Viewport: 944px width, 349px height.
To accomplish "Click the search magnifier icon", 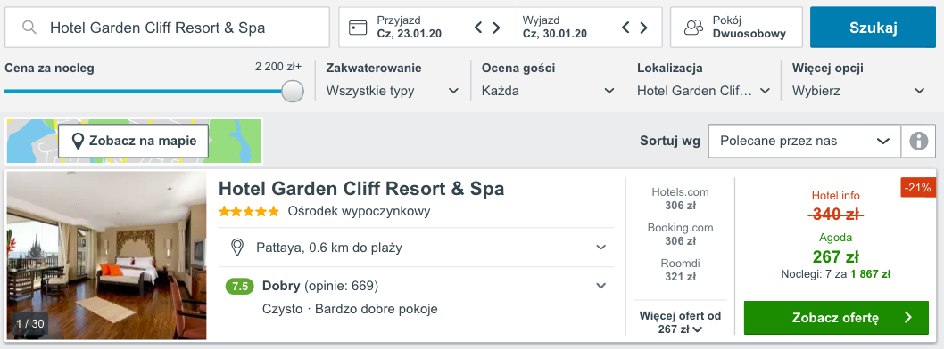I will [29, 28].
